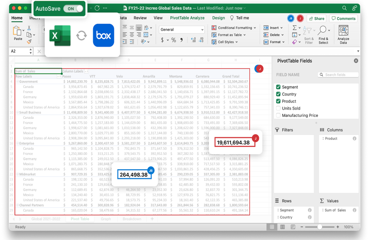Collapse the Government row group
The width and height of the screenshot is (369, 240).
click(x=17, y=82)
